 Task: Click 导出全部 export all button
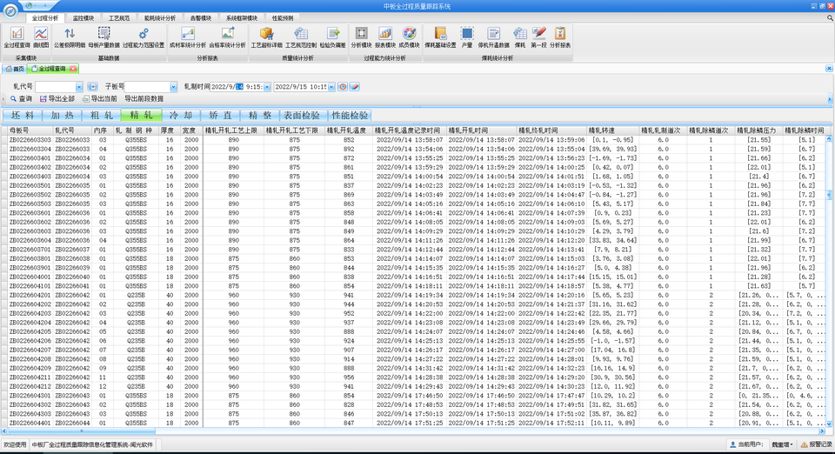[x=57, y=98]
